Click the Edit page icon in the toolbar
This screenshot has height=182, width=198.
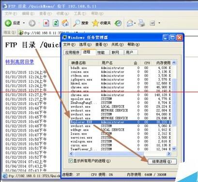[x=152, y=23]
